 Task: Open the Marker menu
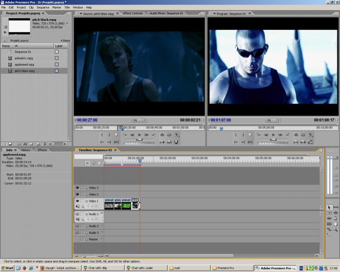click(x=57, y=7)
